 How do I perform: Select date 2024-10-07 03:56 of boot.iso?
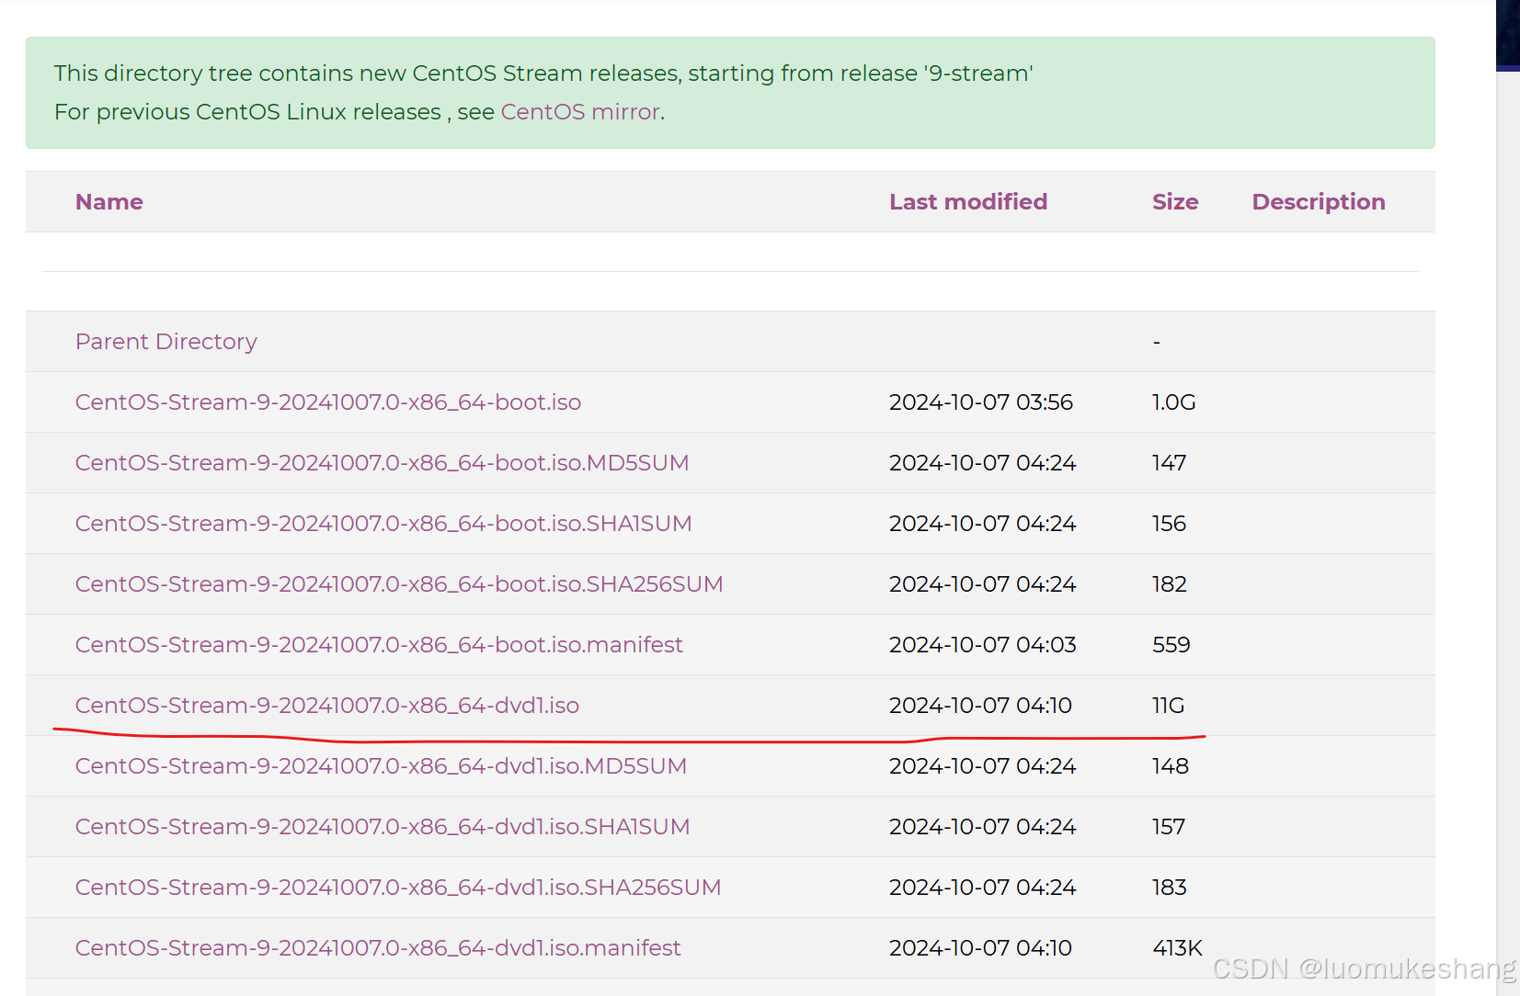[x=981, y=402]
